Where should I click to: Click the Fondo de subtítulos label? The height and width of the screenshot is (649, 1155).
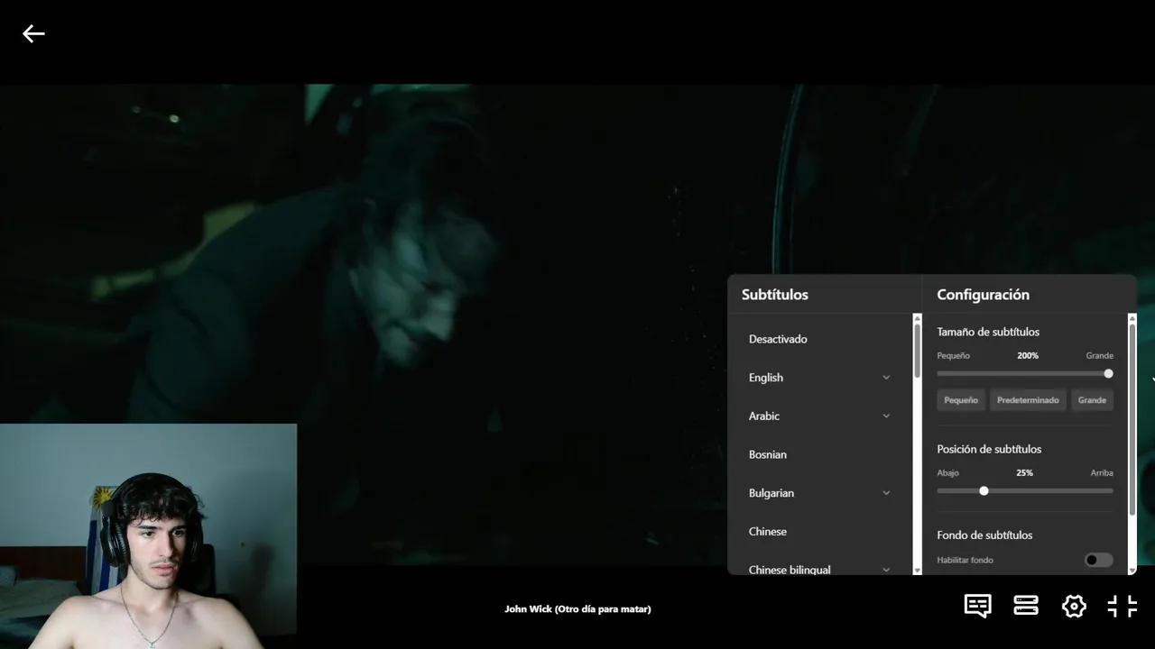(984, 535)
